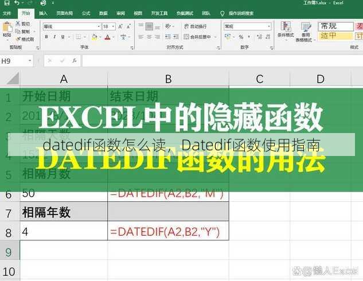Viewport: 363px width, 281px height.
Task: Click the 复制 (Copy) icon
Action: pos(18,31)
